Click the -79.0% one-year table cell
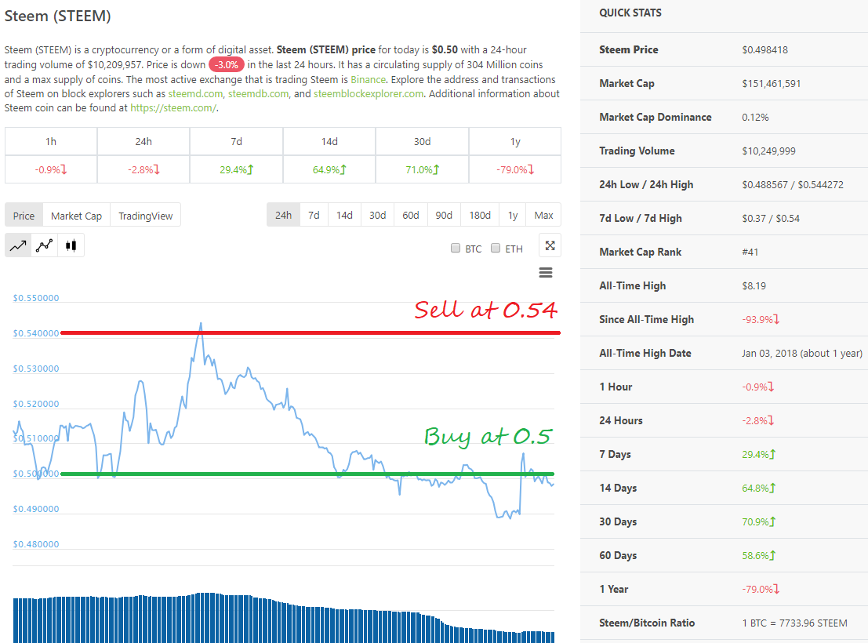 (x=515, y=169)
